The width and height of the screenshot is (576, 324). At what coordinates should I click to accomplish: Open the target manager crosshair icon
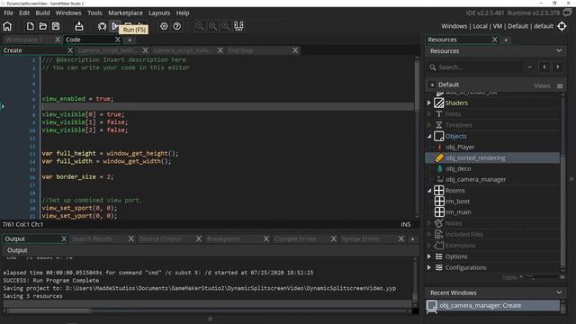point(562,26)
